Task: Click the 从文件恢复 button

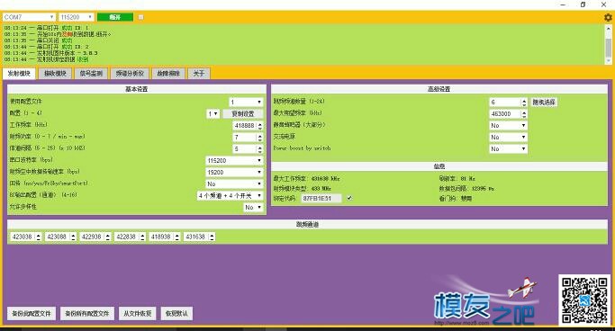Action: pos(137,313)
